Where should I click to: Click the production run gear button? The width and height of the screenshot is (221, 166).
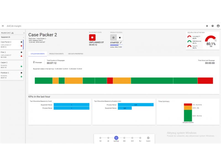click(x=113, y=38)
